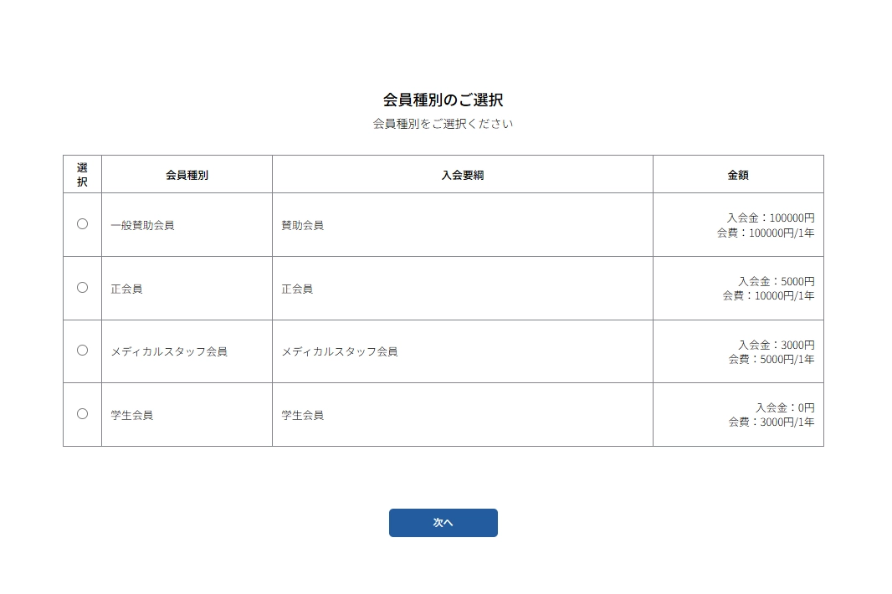The image size is (892, 594).
Task: Click the 入会金：0円 amount text
Action: pos(785,407)
